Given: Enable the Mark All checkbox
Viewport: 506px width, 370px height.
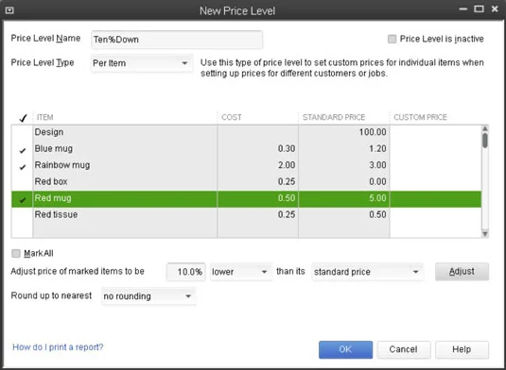Looking at the screenshot, I should tap(16, 253).
